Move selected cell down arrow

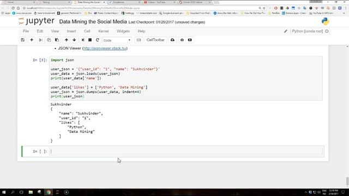(x=74, y=40)
